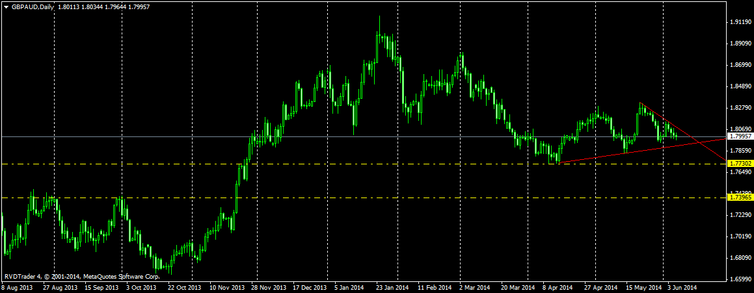The width and height of the screenshot is (754, 293).
Task: Click the 15 Sep 2013 date label
Action: tap(101, 288)
